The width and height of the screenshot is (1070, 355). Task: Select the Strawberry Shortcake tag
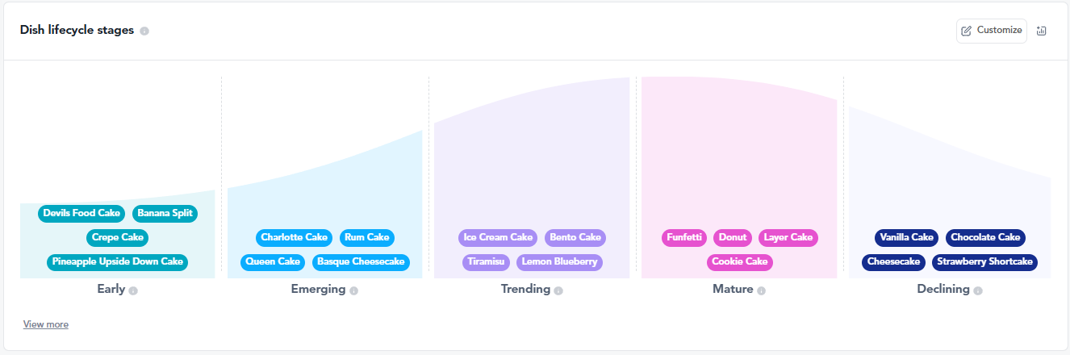tap(984, 262)
